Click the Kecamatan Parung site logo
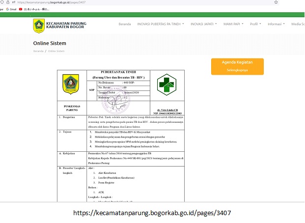This screenshot has width=305, height=223. pyautogui.click(x=38, y=26)
